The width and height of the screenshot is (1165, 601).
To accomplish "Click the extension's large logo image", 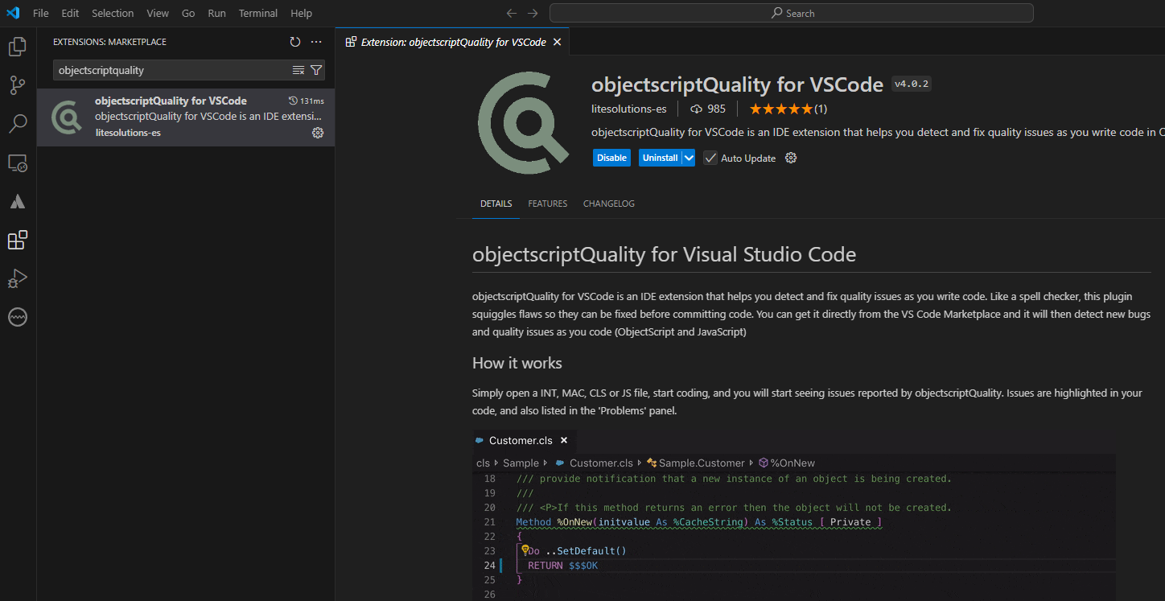I will tap(523, 122).
